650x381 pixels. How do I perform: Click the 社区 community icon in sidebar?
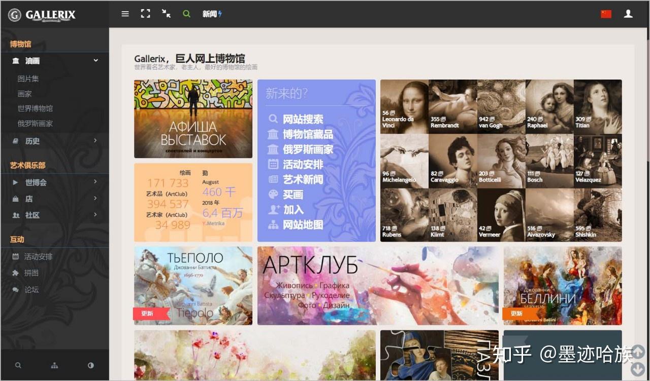click(x=15, y=215)
